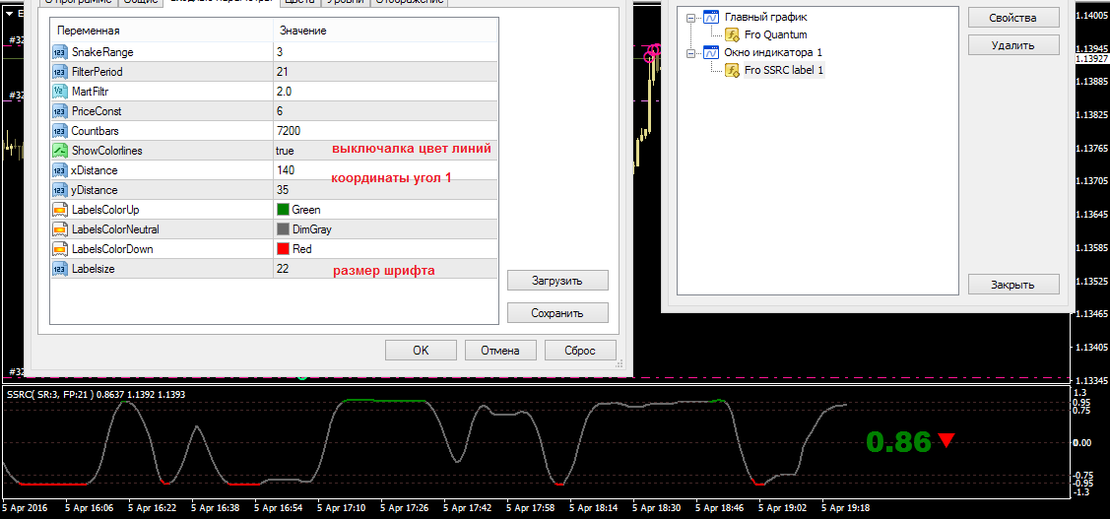Select the LabelsColorNeutral color parameter icon
Viewport: 1110px width, 519px height.
tap(59, 229)
